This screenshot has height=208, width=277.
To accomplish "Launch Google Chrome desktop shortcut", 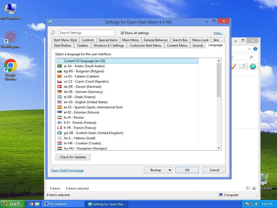I will (11, 70).
